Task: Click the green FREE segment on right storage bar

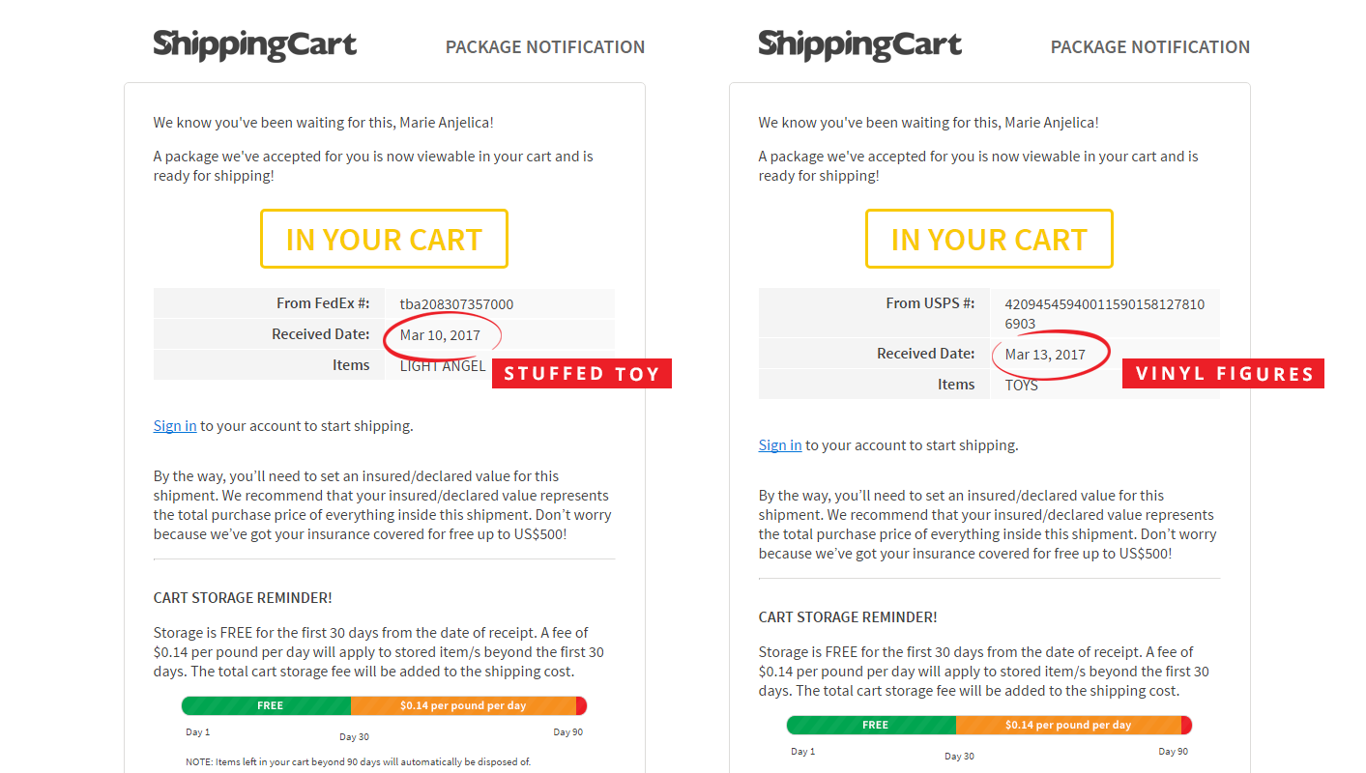Action: pyautogui.click(x=872, y=725)
